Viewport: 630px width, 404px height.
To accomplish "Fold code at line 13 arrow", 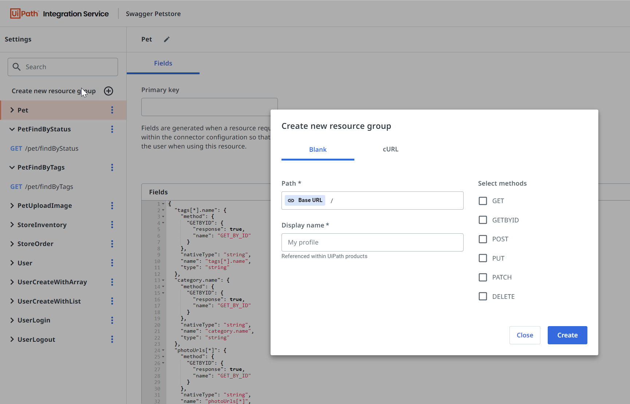I will pyautogui.click(x=163, y=280).
